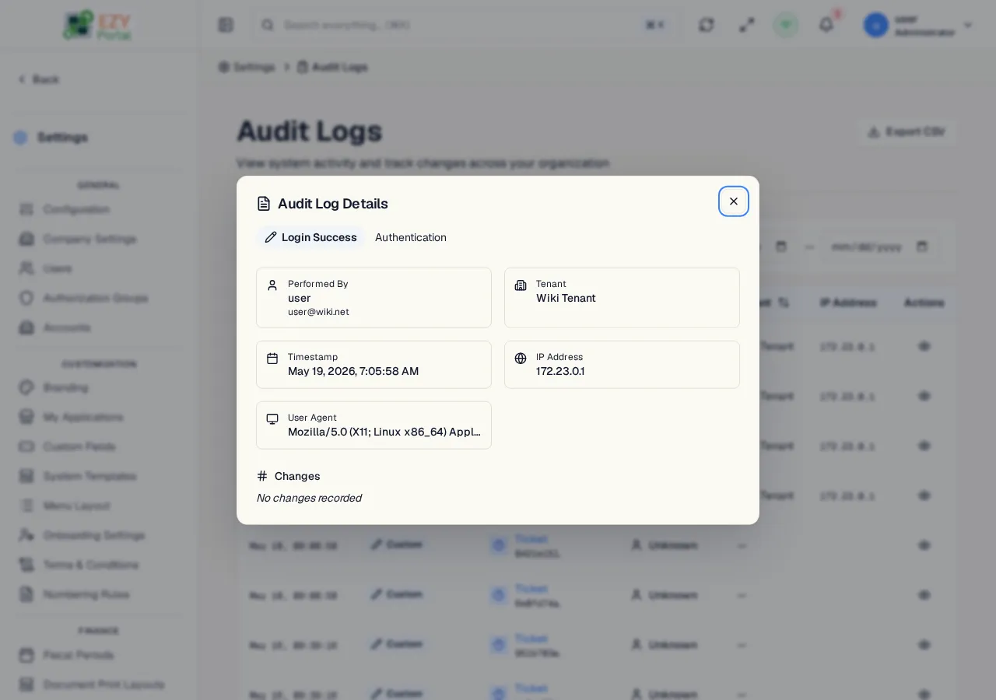This screenshot has height=700, width=996.
Task: Click the hash icon beside Changes
Action: pos(262,476)
